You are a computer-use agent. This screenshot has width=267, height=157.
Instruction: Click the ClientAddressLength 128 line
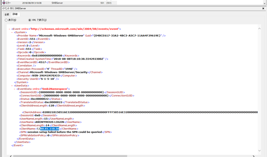pyautogui.click(x=52, y=106)
